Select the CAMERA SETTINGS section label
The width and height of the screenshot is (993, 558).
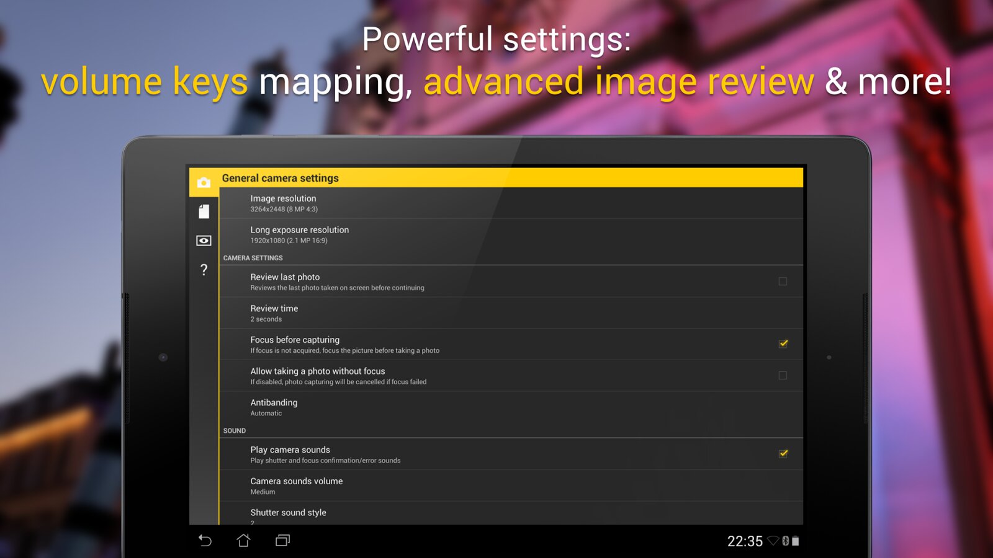tap(253, 258)
